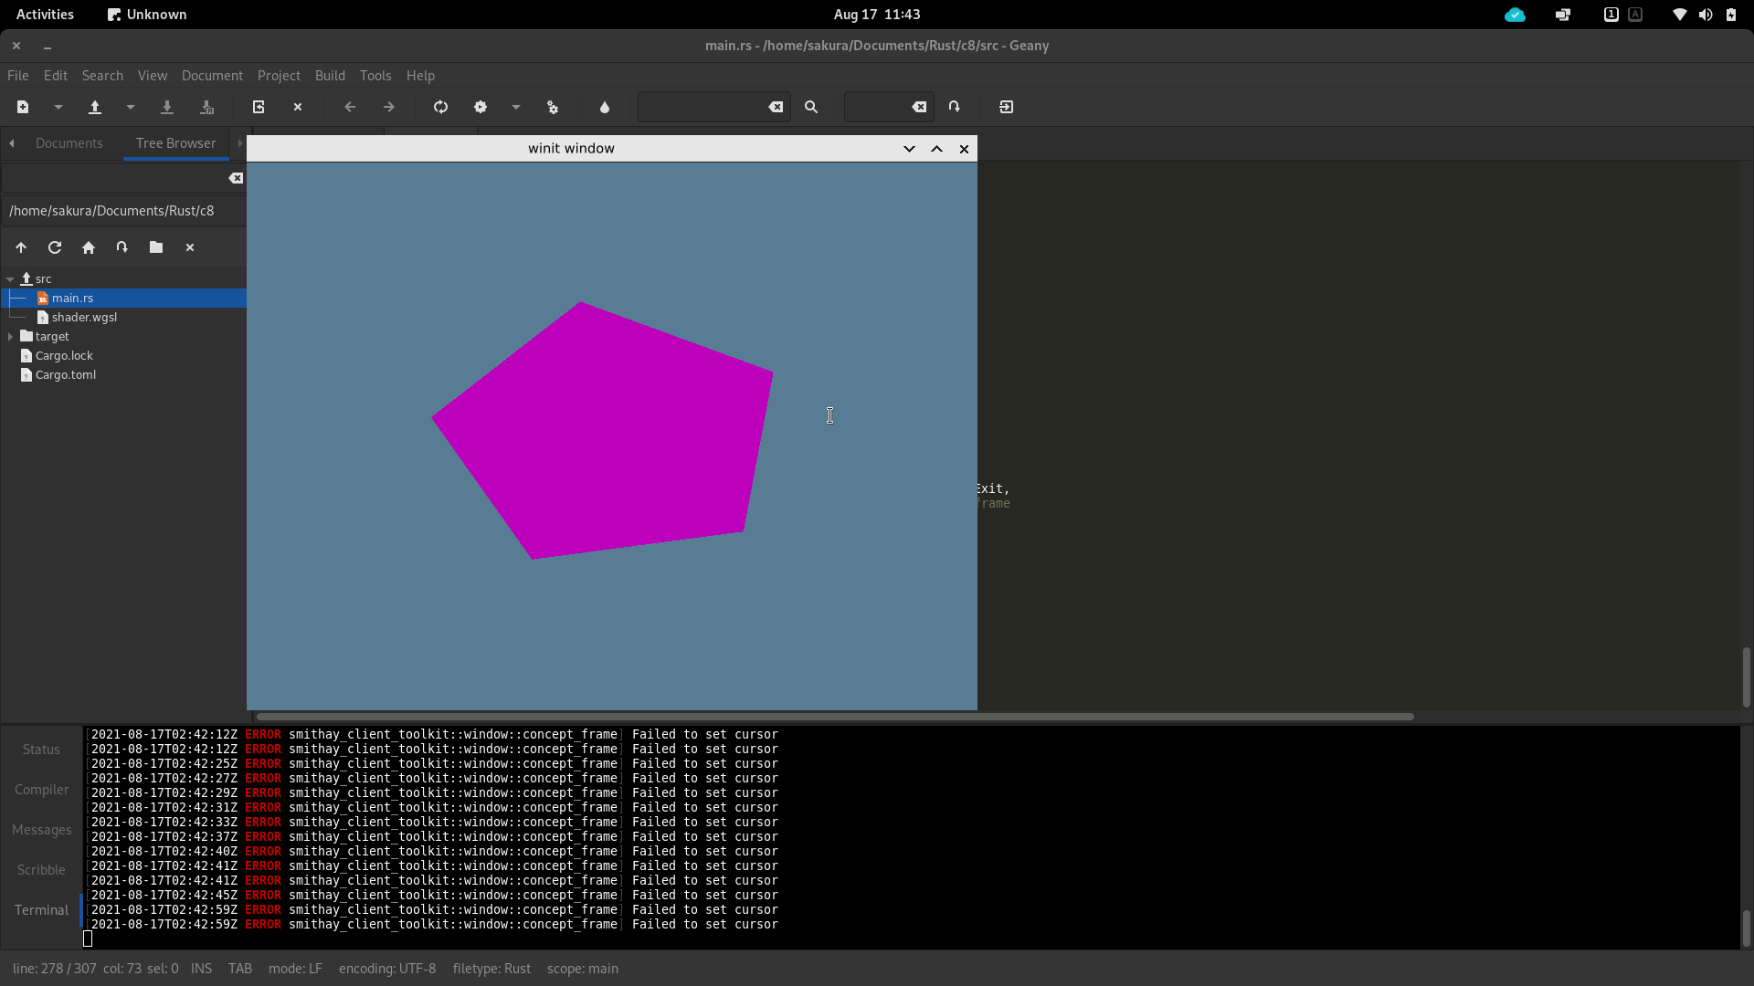
Task: Reload the current file with the revert icon
Action: point(259,107)
